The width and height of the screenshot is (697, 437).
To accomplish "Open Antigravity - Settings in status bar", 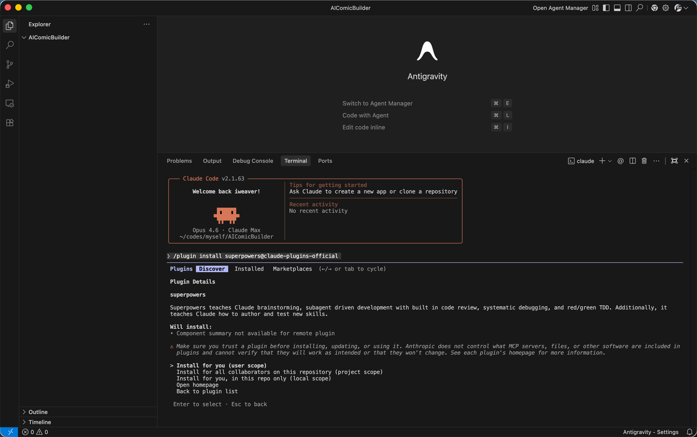I will click(651, 432).
